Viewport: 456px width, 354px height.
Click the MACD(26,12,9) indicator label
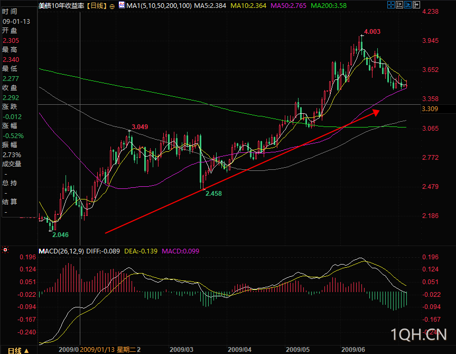[x=61, y=251]
